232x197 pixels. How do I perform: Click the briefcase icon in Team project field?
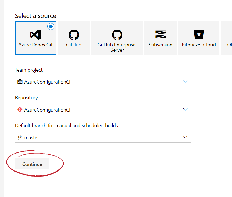point(20,82)
